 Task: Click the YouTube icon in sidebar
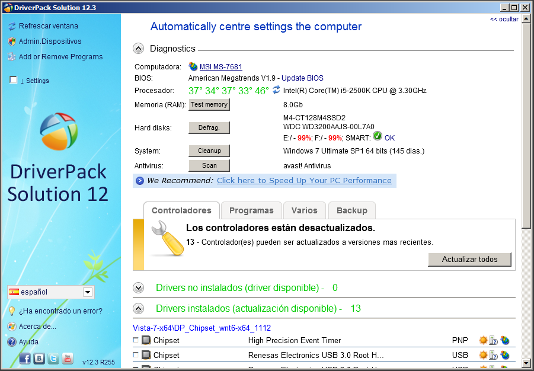click(x=68, y=359)
